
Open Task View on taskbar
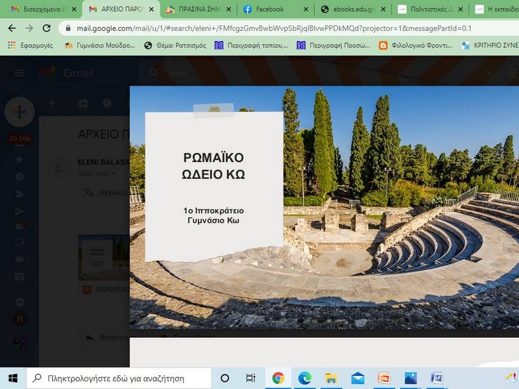[x=251, y=378]
